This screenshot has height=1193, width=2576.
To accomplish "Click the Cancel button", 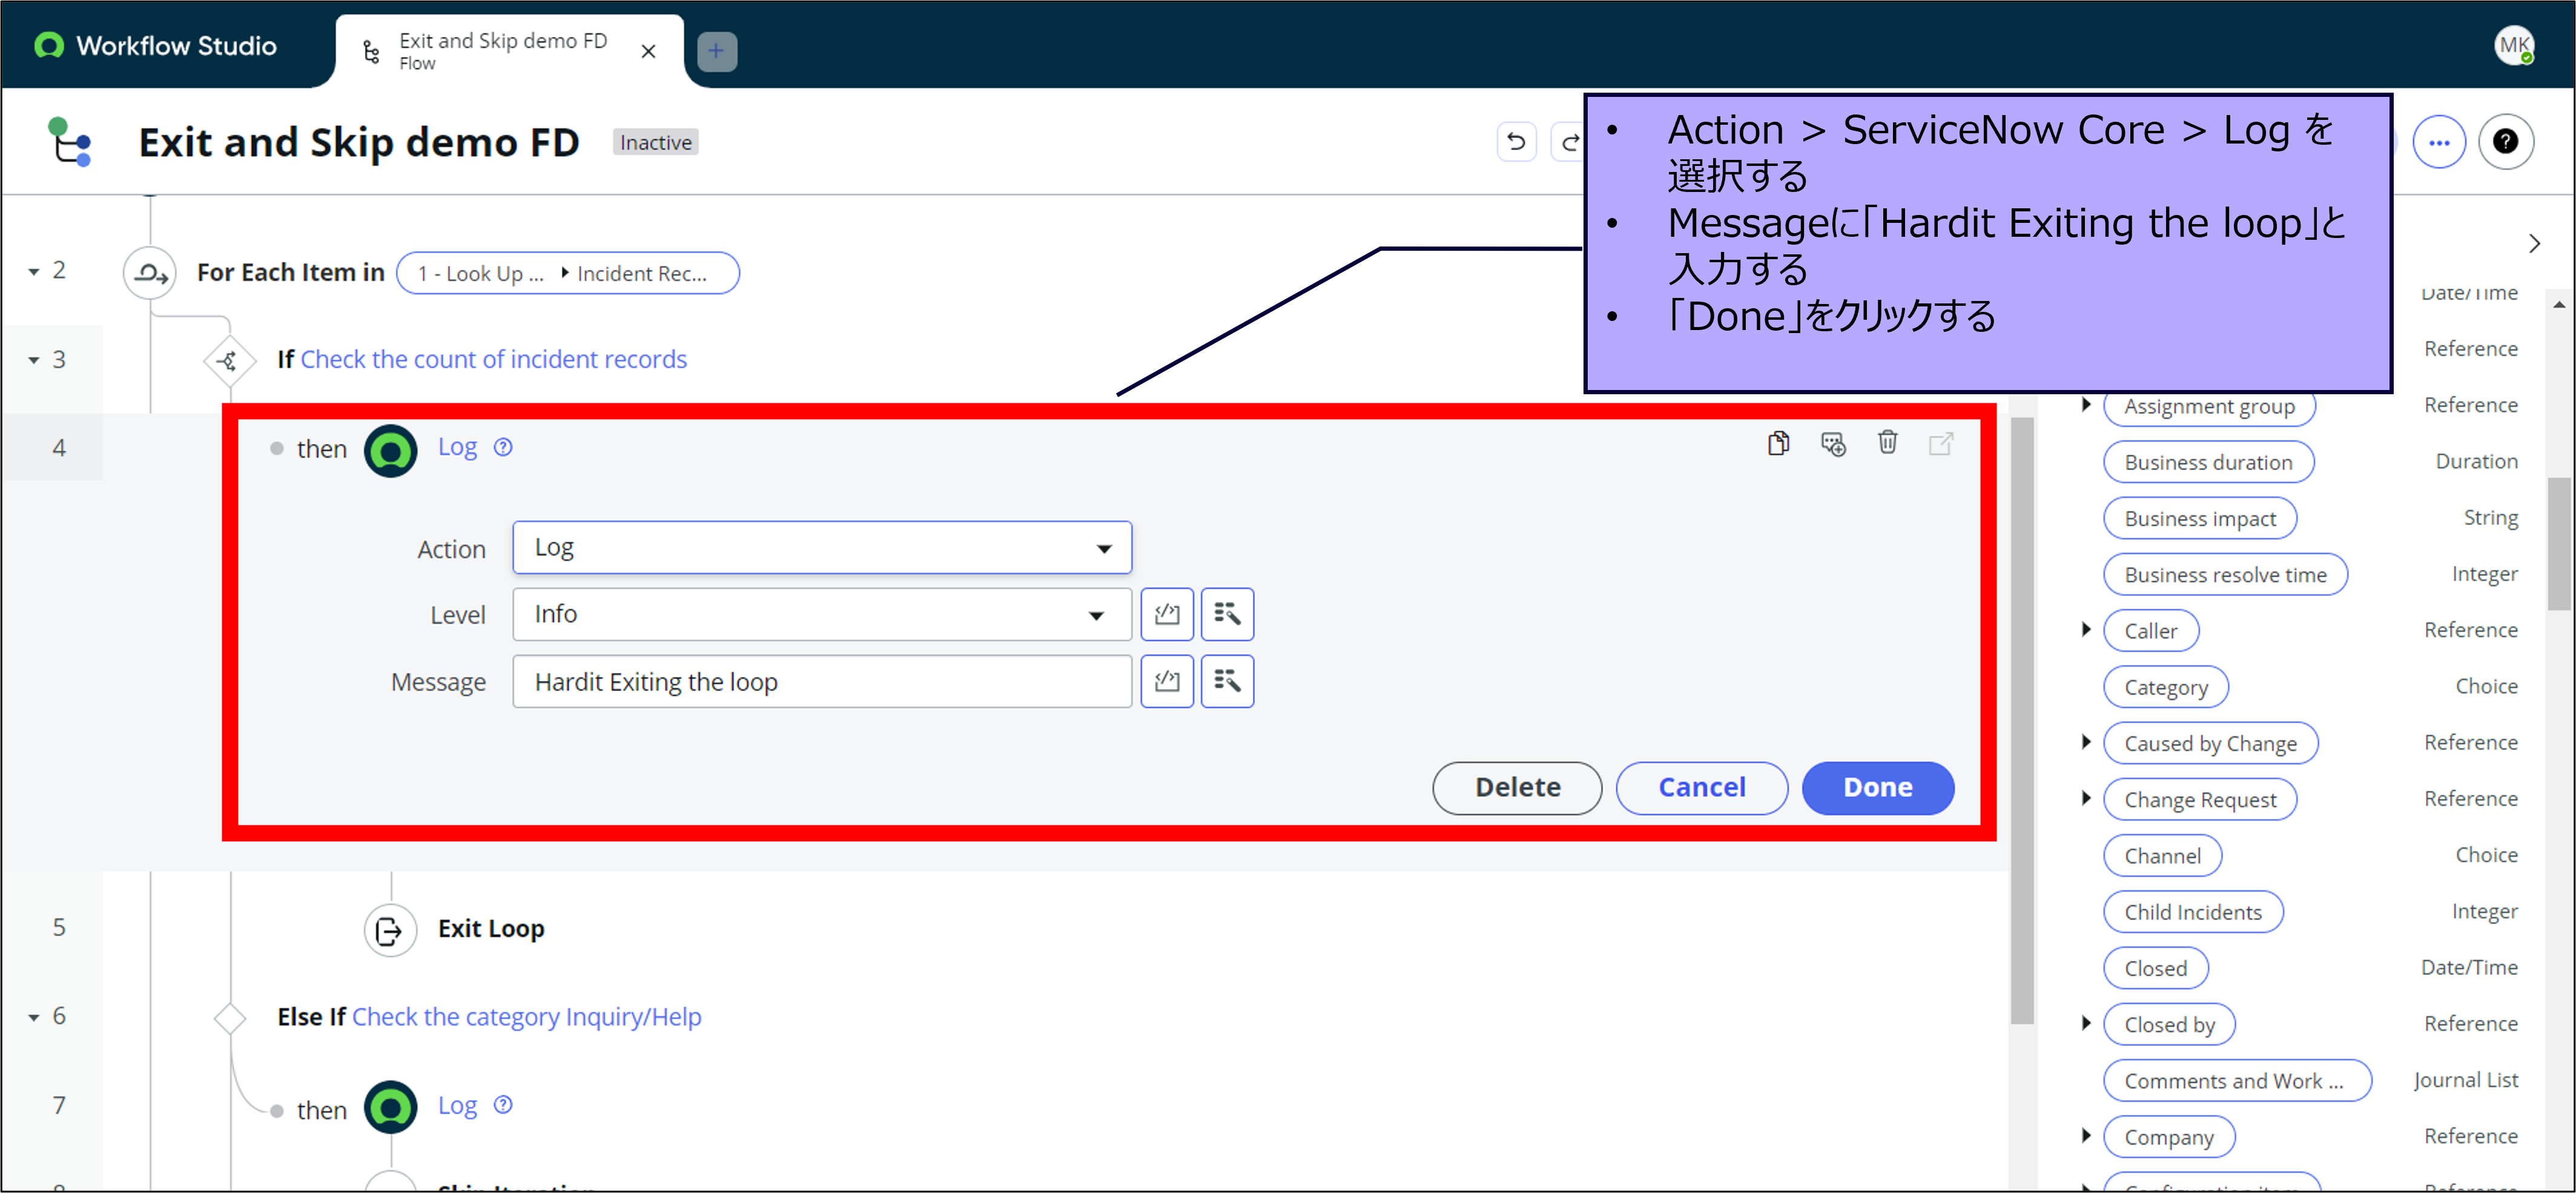I will (x=1701, y=788).
